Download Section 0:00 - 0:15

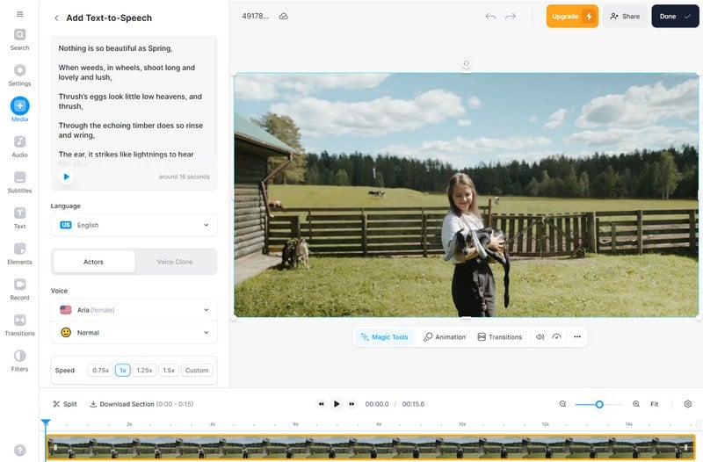point(141,404)
